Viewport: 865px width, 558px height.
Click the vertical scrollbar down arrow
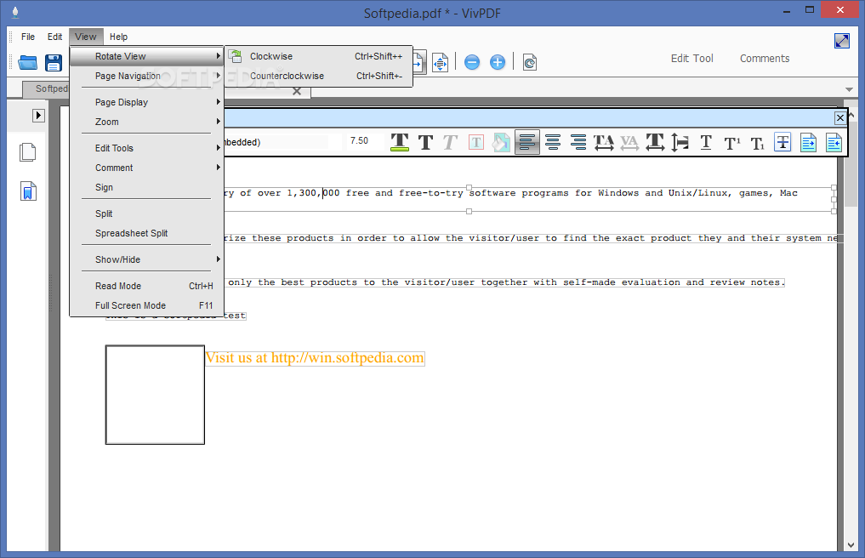coord(851,544)
